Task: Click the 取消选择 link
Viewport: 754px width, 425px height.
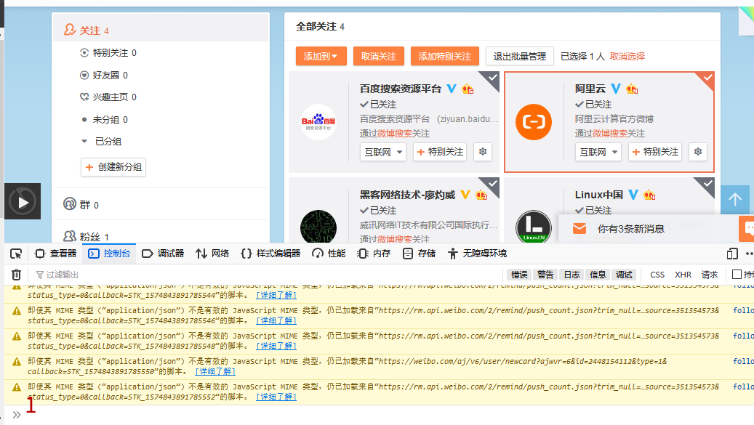Action: pos(627,56)
